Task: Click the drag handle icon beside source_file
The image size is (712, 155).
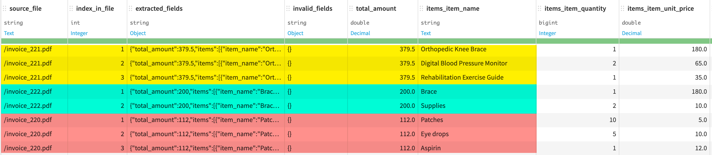Action: 4,9
